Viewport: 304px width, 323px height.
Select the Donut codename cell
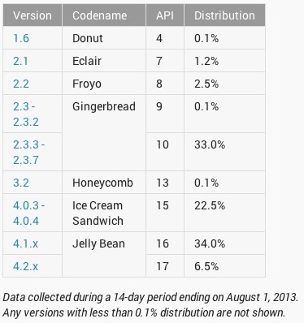pyautogui.click(x=104, y=38)
